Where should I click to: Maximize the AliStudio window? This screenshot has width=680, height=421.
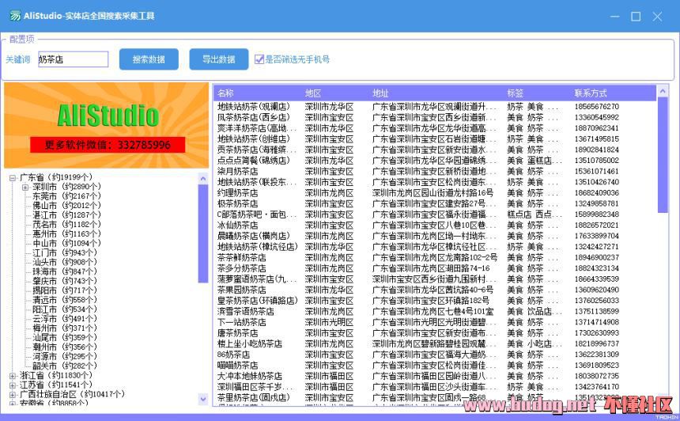click(x=636, y=16)
